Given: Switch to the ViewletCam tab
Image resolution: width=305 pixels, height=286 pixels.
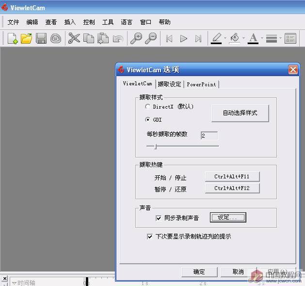Looking at the screenshot, I should (138, 83).
